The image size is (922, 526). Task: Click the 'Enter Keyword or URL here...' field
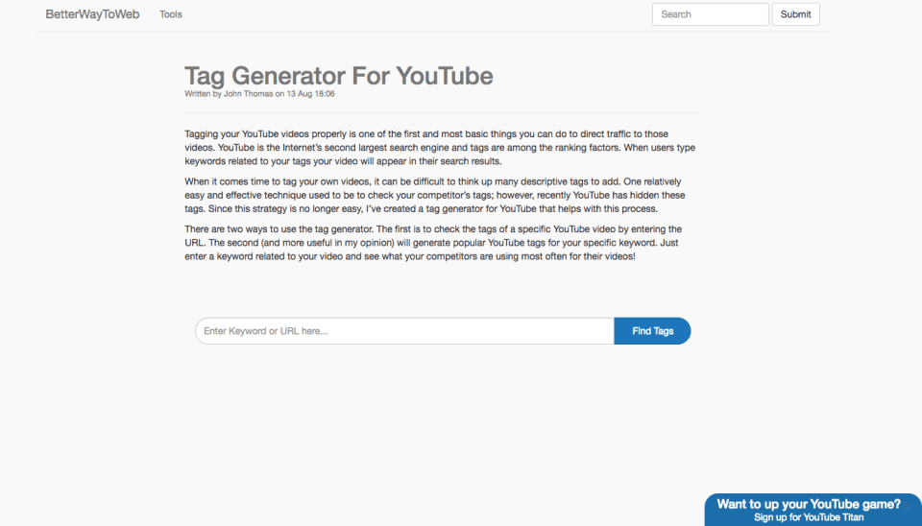[404, 331]
